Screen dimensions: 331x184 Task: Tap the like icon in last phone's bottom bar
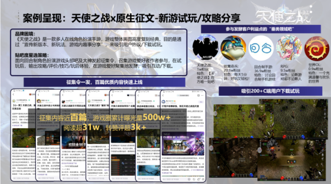click(199, 179)
